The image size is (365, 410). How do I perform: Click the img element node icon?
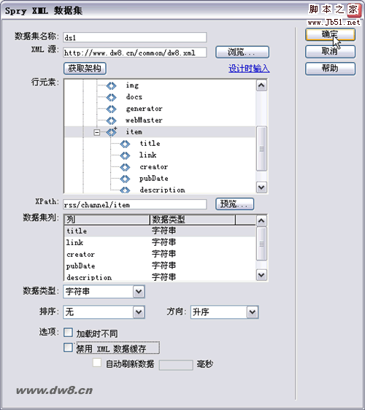coord(111,85)
